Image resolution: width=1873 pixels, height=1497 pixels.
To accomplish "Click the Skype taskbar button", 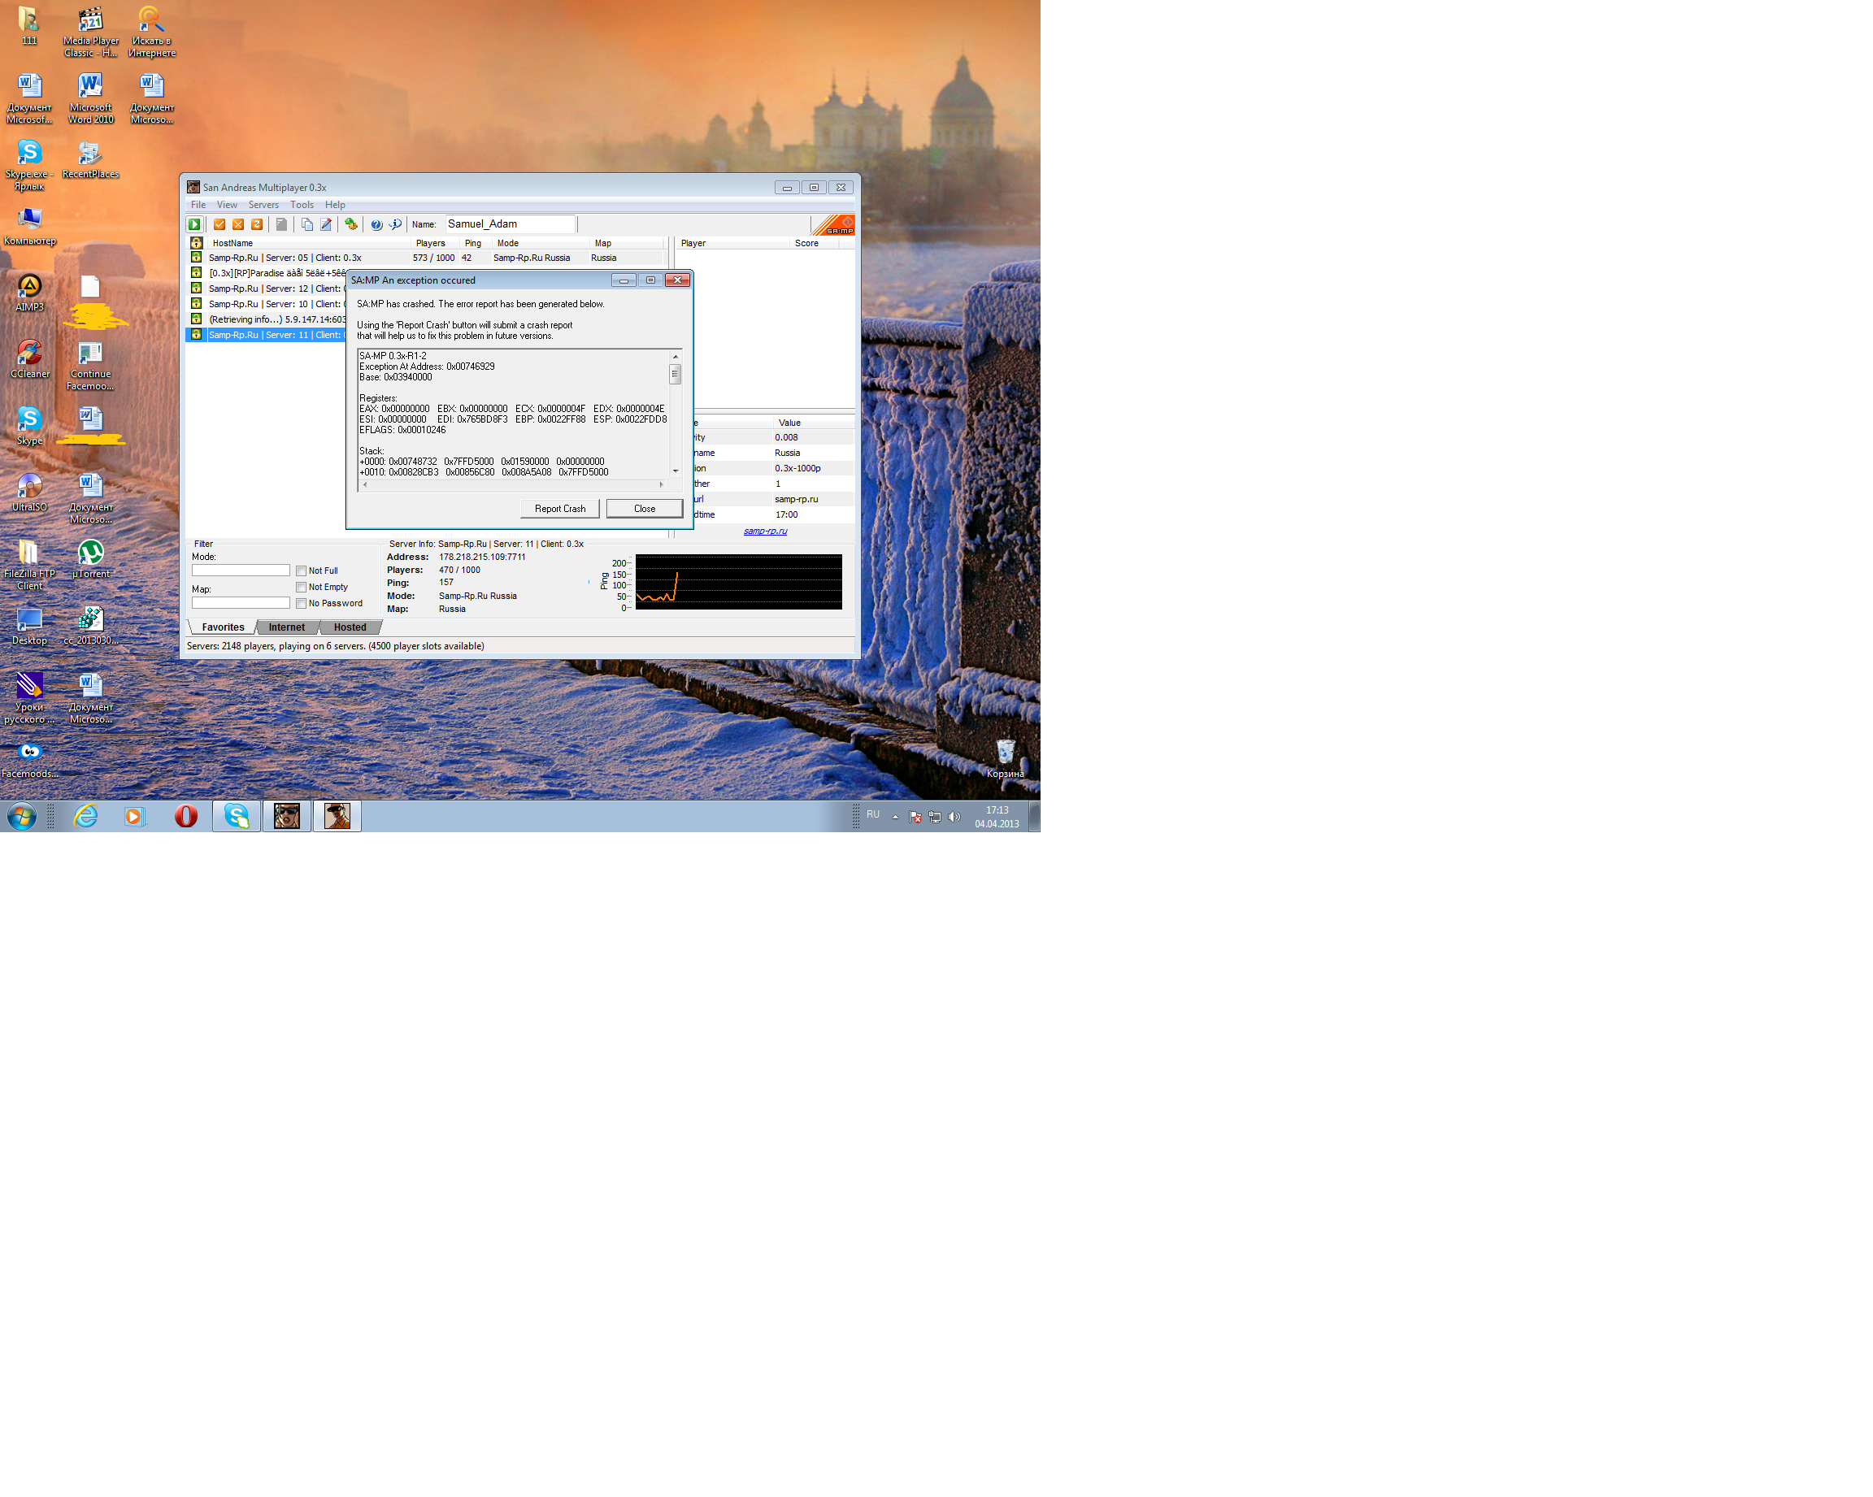I will [237, 815].
